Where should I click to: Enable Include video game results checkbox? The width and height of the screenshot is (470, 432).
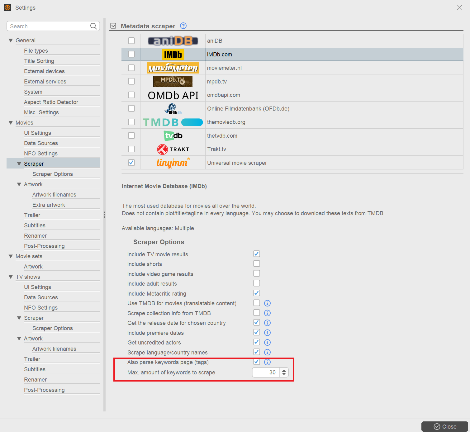click(257, 273)
